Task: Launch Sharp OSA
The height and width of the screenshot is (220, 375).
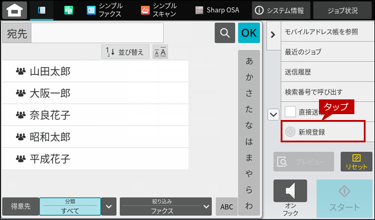Action: (217, 10)
